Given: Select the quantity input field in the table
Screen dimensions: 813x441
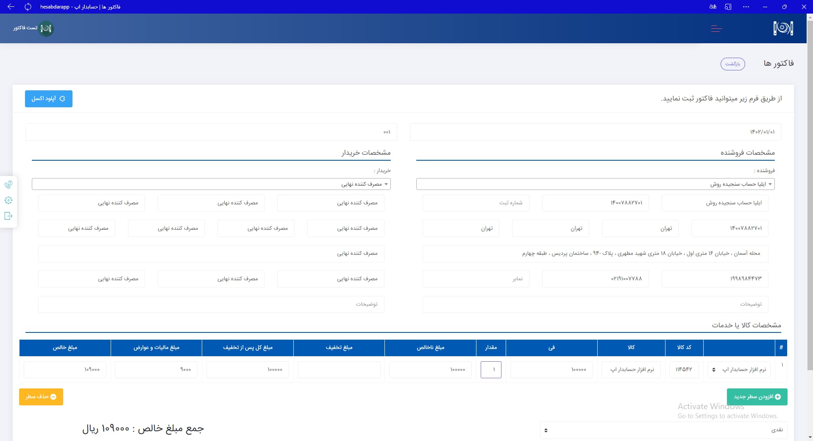Looking at the screenshot, I should (x=491, y=369).
